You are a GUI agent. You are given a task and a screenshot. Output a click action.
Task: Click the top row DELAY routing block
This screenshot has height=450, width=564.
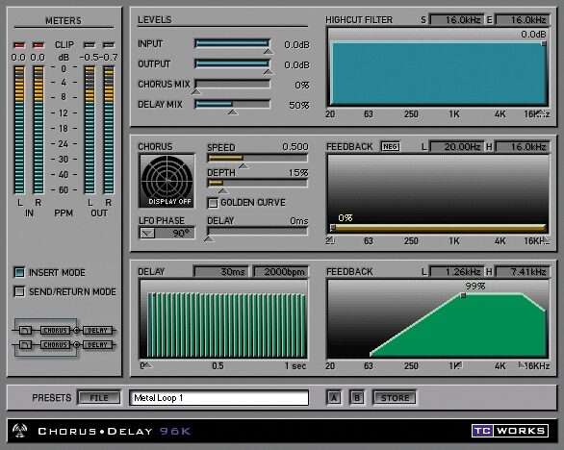97,330
